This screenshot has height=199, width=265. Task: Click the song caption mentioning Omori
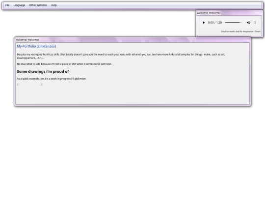point(240,31)
